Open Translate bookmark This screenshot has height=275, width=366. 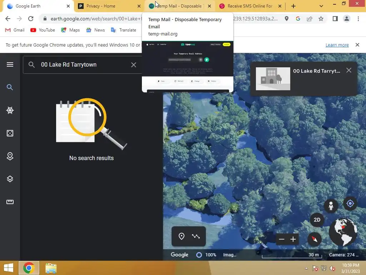123,30
